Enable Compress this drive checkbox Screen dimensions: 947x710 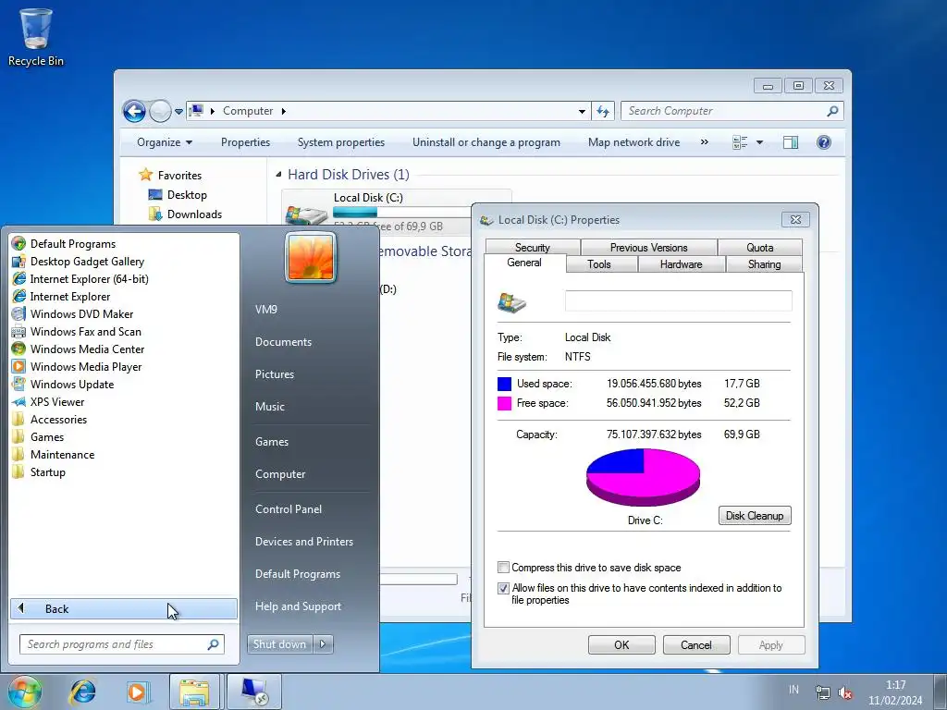503,568
